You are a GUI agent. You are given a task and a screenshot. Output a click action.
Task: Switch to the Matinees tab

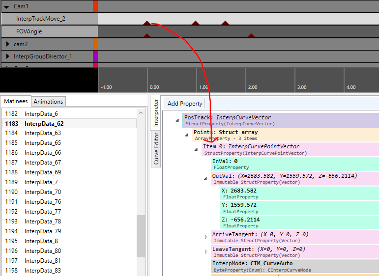click(16, 101)
